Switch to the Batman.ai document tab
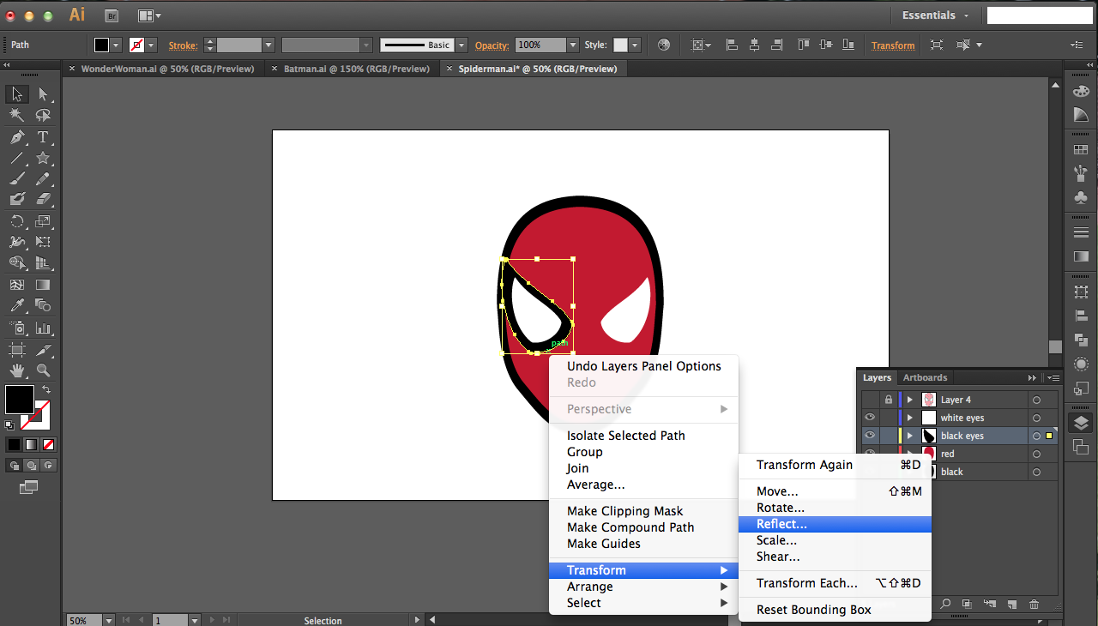Screen dimensions: 1098x626 click(x=356, y=69)
